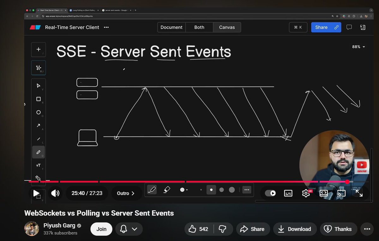Share the YouTube video
This screenshot has width=379, height=241.
[x=253, y=229]
